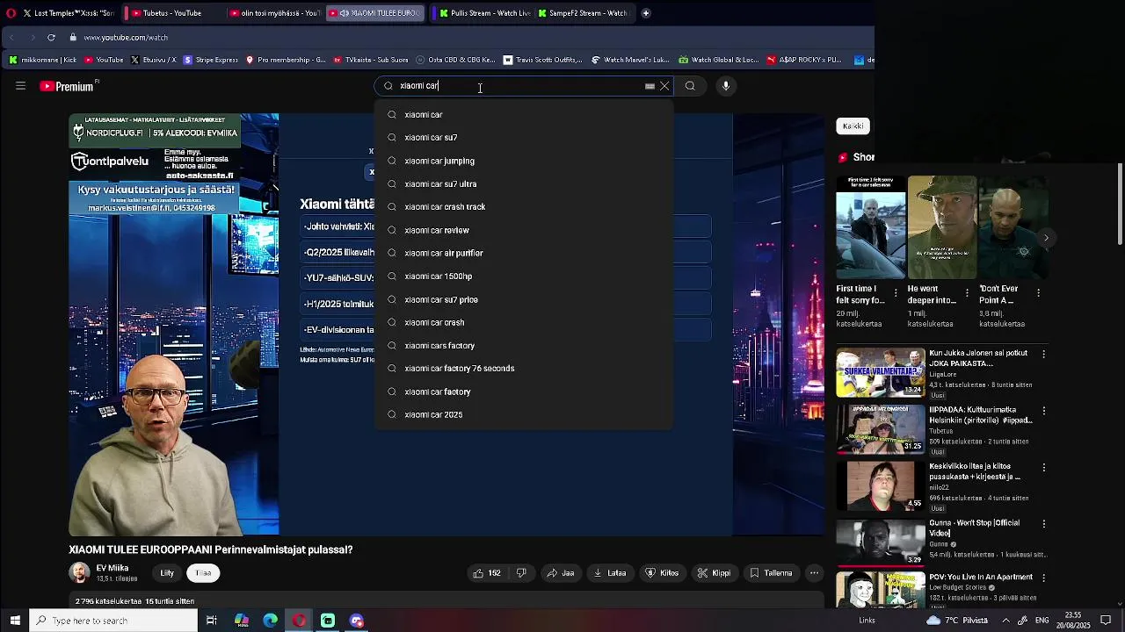Reload the page with refresh icon
Screen dimensions: 1125x632
coord(51,38)
